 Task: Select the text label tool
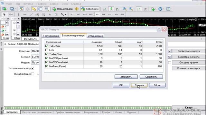pos(56,14)
